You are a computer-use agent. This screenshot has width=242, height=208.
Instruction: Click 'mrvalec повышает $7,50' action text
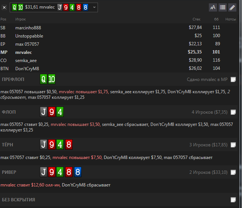[77, 157]
